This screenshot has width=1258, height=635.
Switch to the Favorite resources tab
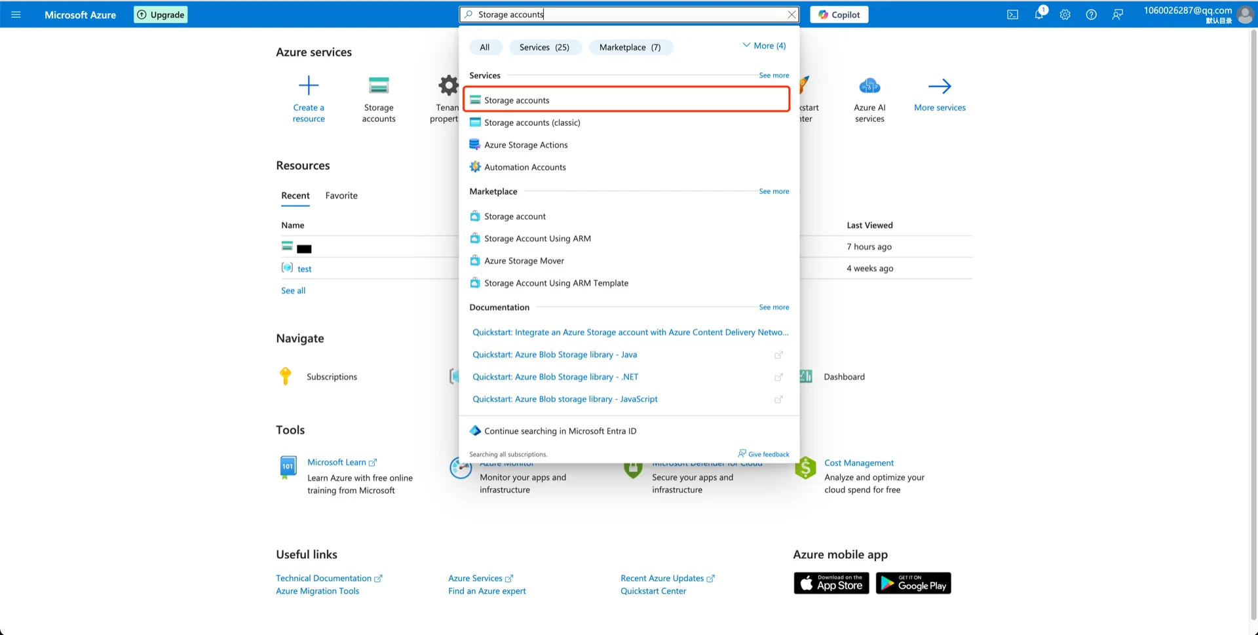coord(341,195)
